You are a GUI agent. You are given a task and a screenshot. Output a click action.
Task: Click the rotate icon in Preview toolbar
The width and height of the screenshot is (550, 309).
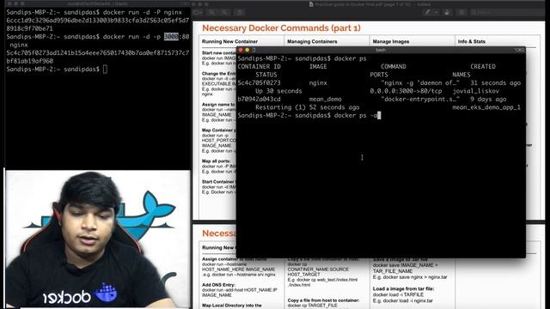click(x=447, y=12)
